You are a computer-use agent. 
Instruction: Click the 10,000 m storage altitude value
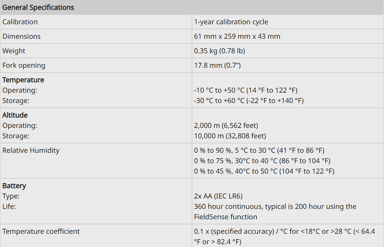[230, 136]
